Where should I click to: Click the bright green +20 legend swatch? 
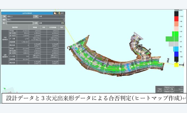176,34
